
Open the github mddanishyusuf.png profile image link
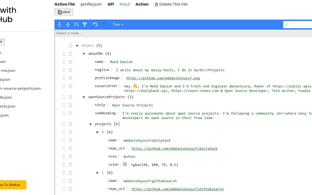click(163, 78)
